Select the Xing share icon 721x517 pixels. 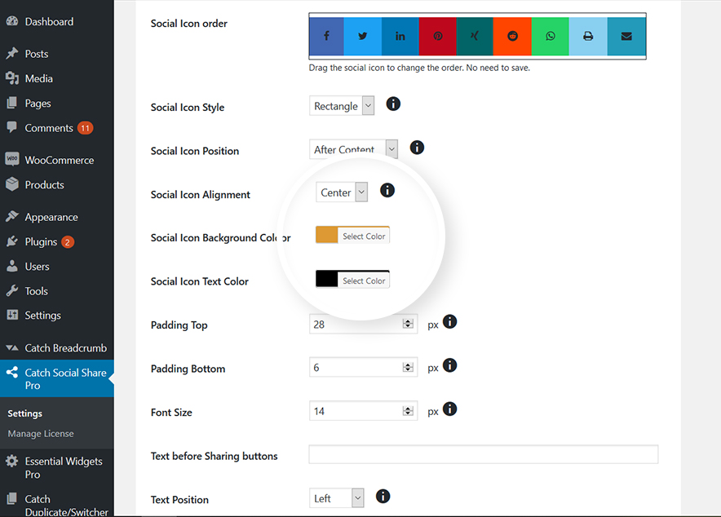(x=475, y=36)
